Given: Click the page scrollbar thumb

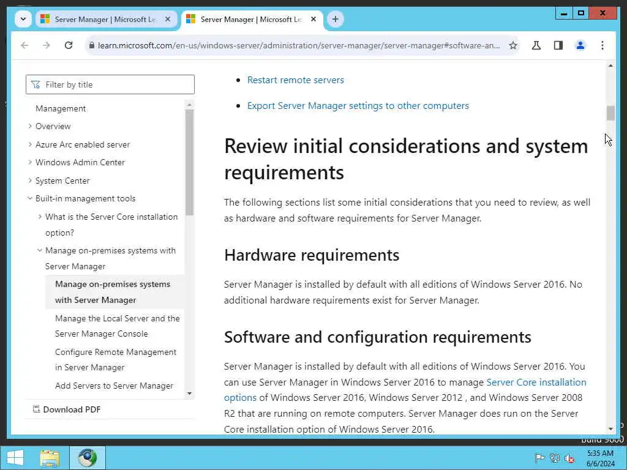Looking at the screenshot, I should (x=610, y=113).
